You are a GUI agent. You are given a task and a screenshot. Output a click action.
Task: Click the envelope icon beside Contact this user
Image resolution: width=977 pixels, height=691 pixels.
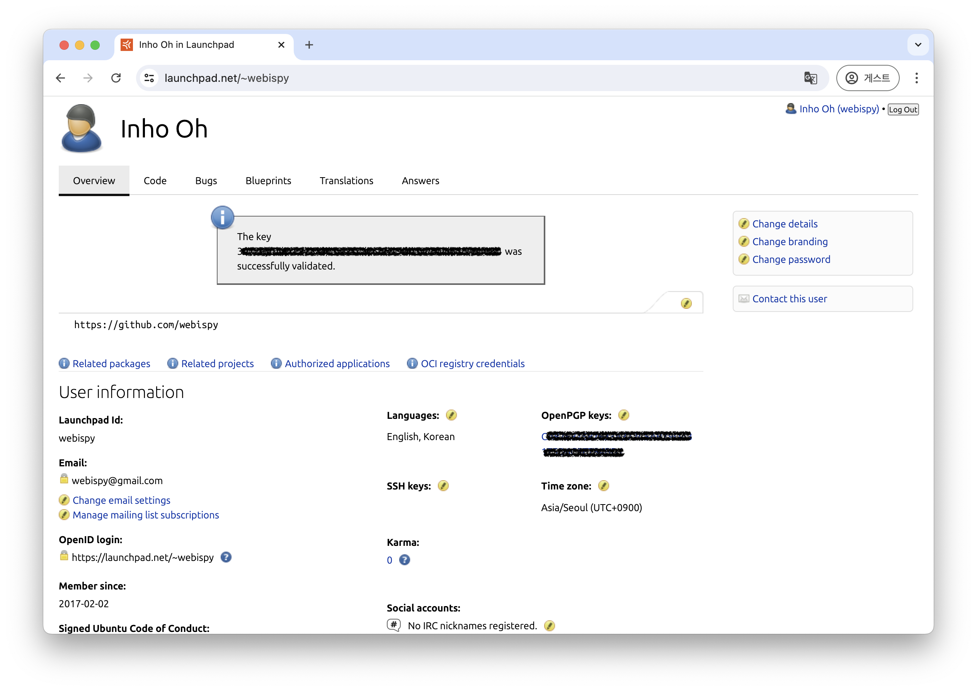[744, 299]
